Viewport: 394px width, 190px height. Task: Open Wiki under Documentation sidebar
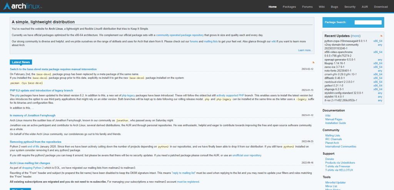(328, 116)
